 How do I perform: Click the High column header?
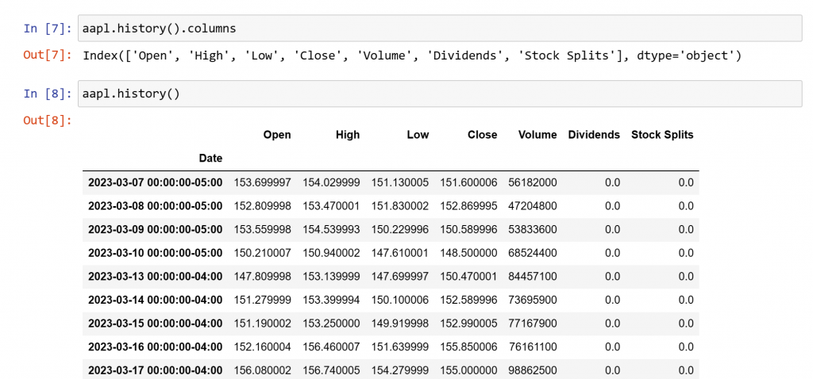348,135
